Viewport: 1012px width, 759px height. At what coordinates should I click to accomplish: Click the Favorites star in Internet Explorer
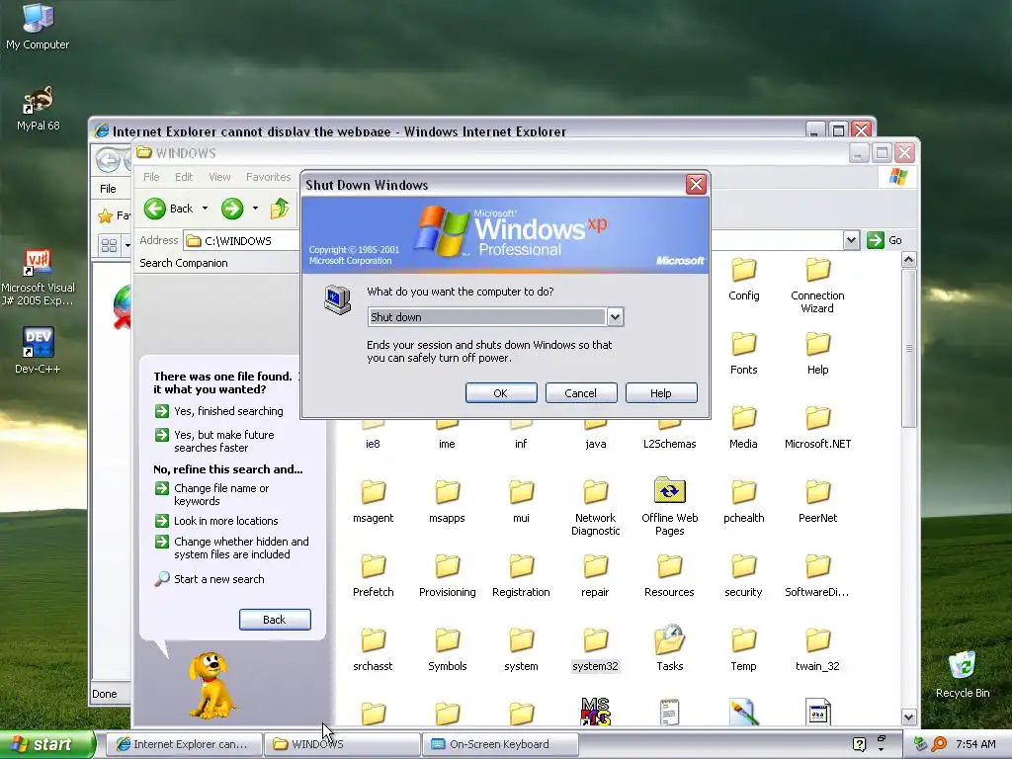(105, 215)
